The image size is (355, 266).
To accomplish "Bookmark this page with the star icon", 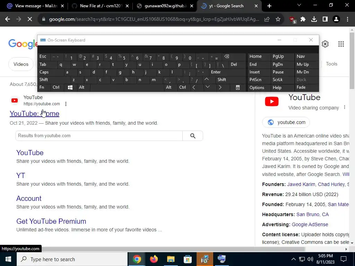I will tap(278, 19).
